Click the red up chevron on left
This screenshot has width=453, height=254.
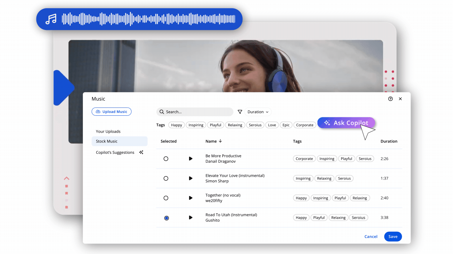point(67,179)
